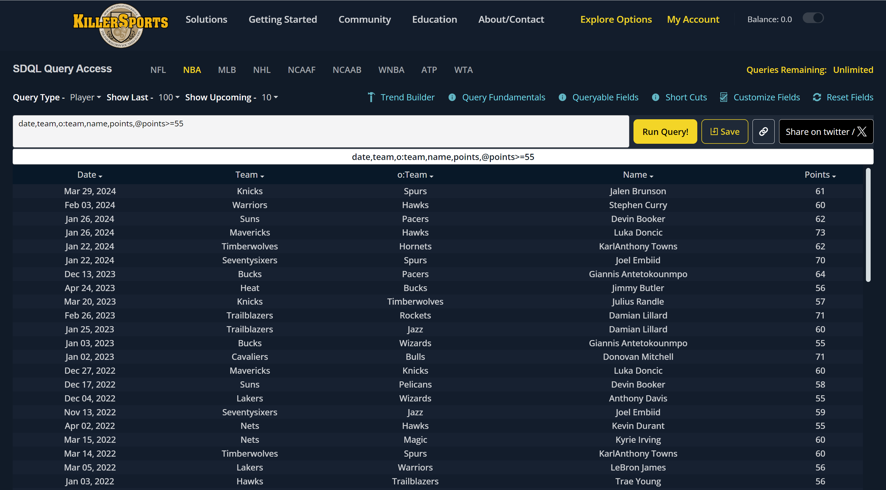Viewport: 886px width, 490px height.
Task: Click the Queryable Fields info icon
Action: (562, 97)
